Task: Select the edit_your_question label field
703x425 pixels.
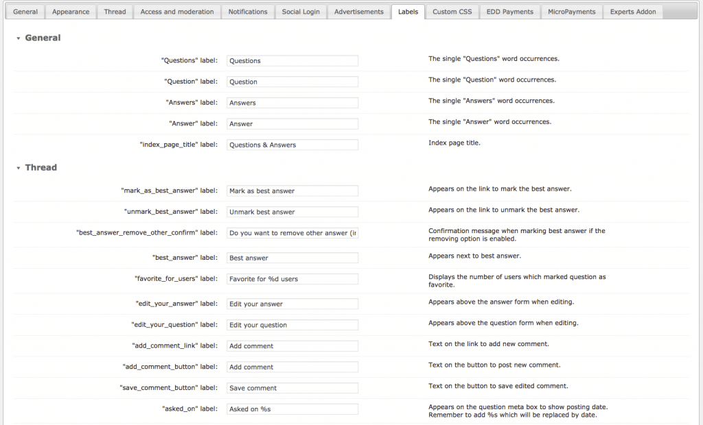Action: click(292, 324)
